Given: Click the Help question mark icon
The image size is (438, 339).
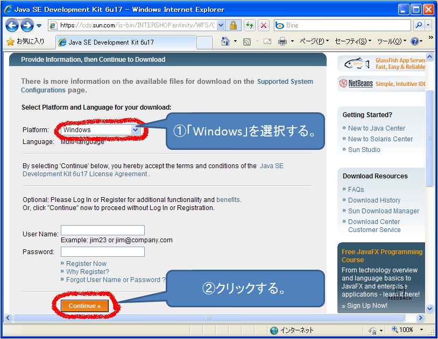Looking at the screenshot, I should tap(414, 41).
